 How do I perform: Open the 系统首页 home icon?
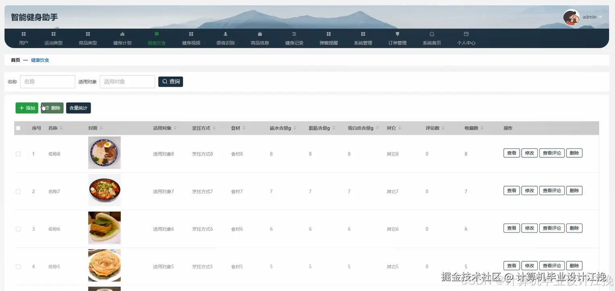point(432,34)
